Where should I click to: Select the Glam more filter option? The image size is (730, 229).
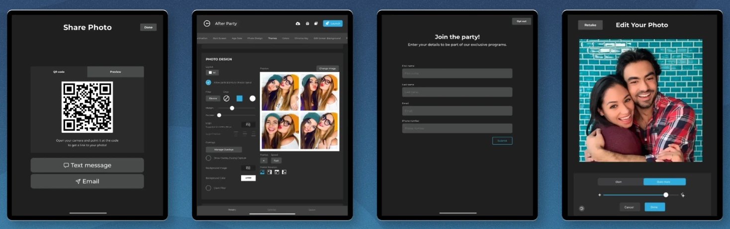click(x=664, y=182)
